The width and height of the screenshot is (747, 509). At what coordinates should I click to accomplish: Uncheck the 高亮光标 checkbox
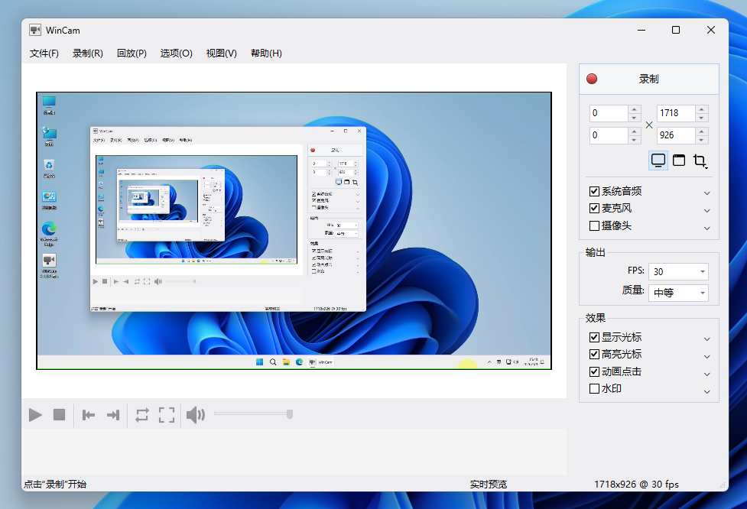pyautogui.click(x=594, y=355)
